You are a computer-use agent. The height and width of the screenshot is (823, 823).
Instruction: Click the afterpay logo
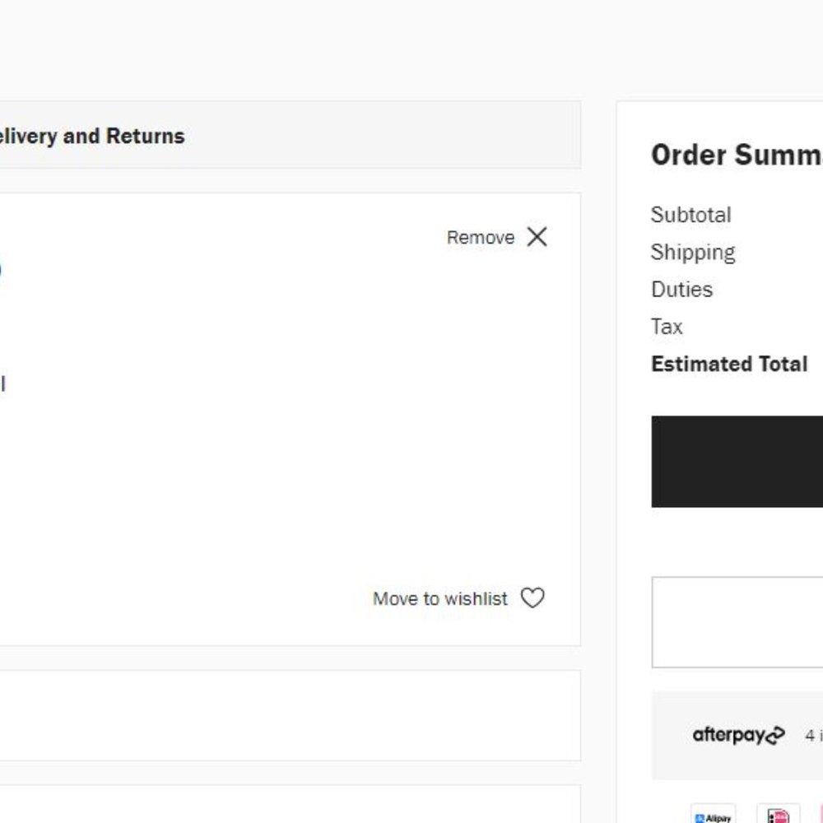(738, 735)
